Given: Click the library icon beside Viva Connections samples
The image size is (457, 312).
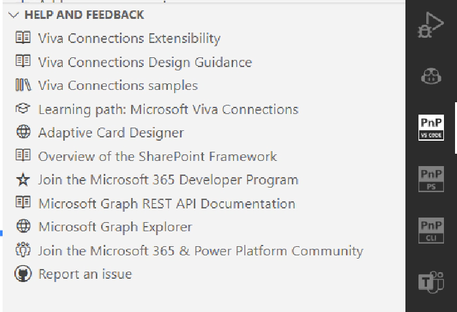Looking at the screenshot, I should [x=23, y=85].
